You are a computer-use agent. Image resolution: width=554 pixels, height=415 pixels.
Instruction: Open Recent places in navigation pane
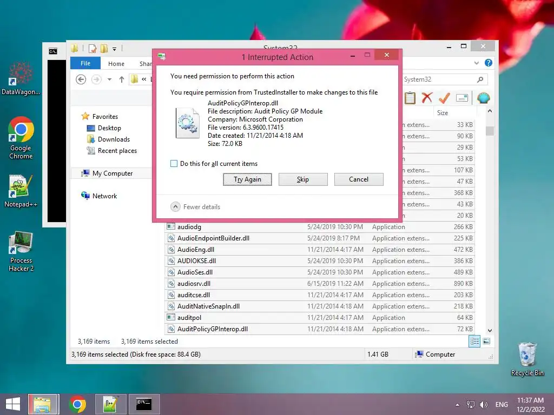point(117,151)
